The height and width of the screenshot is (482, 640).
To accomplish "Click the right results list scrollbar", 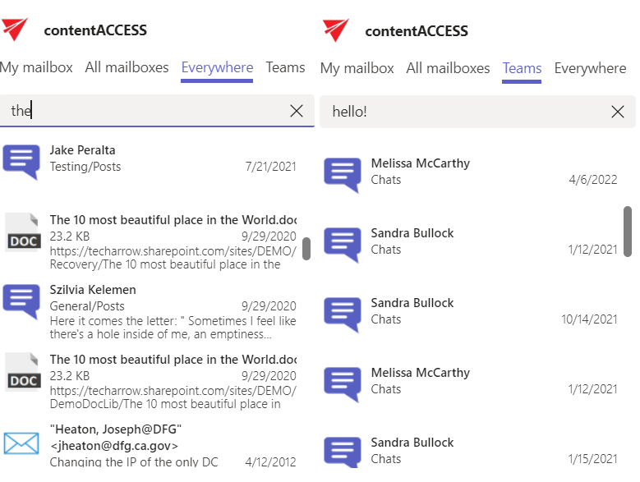I will 628,231.
